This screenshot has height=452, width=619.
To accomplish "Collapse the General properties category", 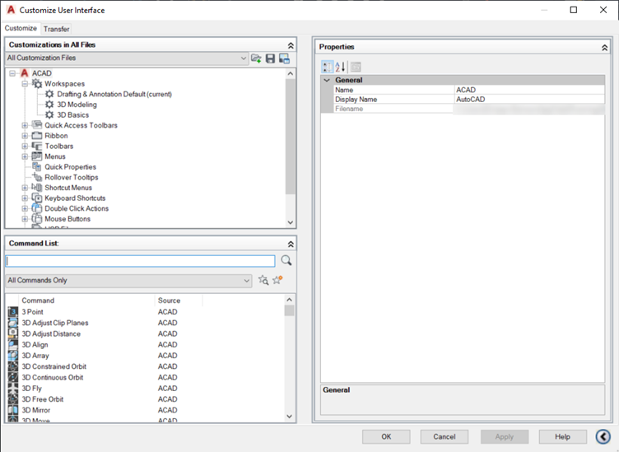I will 327,80.
